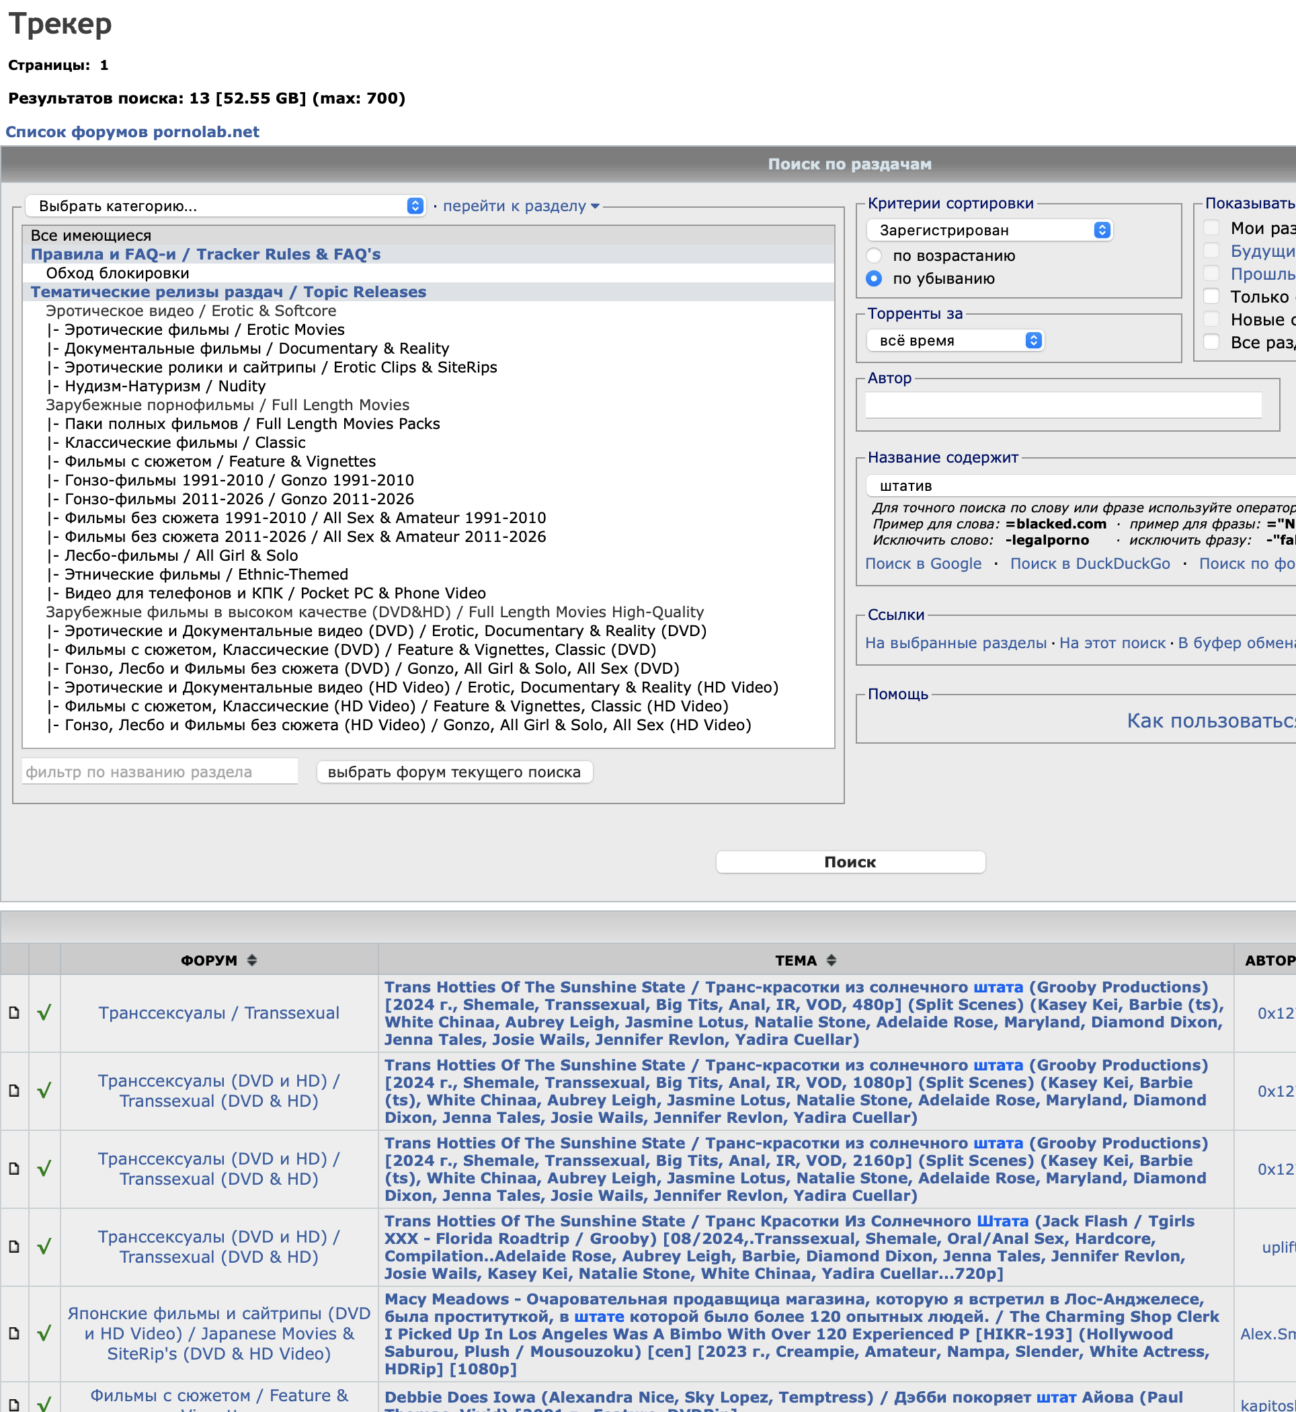Click the 'ТЕМА' column header text
Viewport: 1296px width, 1412px height.
(x=796, y=960)
